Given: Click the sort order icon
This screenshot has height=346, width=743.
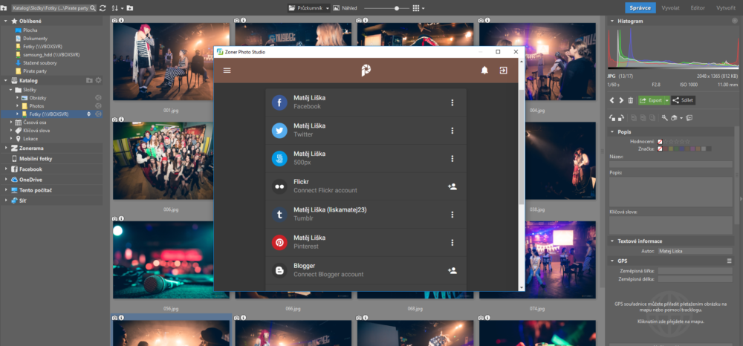Looking at the screenshot, I should (114, 8).
